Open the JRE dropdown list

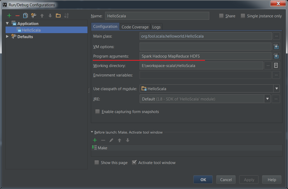click(x=267, y=99)
